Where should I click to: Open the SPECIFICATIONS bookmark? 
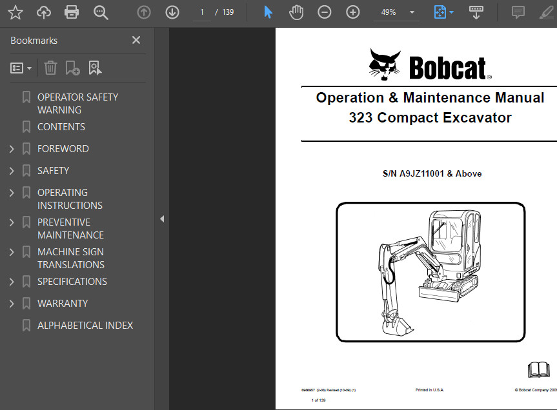pos(72,282)
